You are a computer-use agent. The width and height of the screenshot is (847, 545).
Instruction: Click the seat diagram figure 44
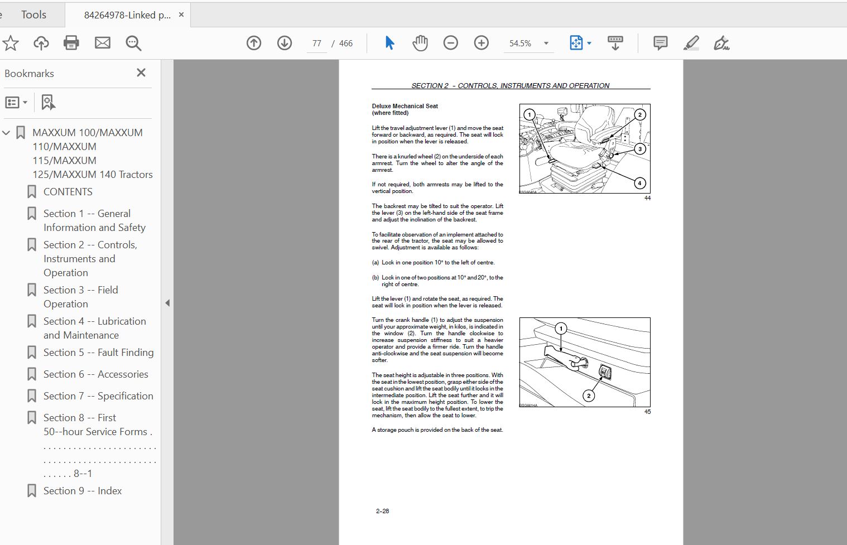coord(585,149)
